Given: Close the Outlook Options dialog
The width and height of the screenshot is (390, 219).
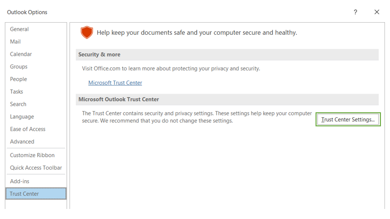Looking at the screenshot, I should pyautogui.click(x=376, y=12).
